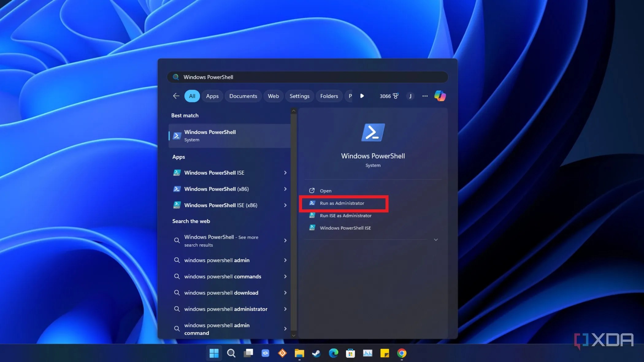Expand more actions chevron in details pane
Image resolution: width=644 pixels, height=362 pixels.
436,240
